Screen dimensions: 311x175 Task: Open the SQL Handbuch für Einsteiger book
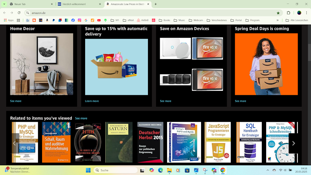tap(249, 142)
